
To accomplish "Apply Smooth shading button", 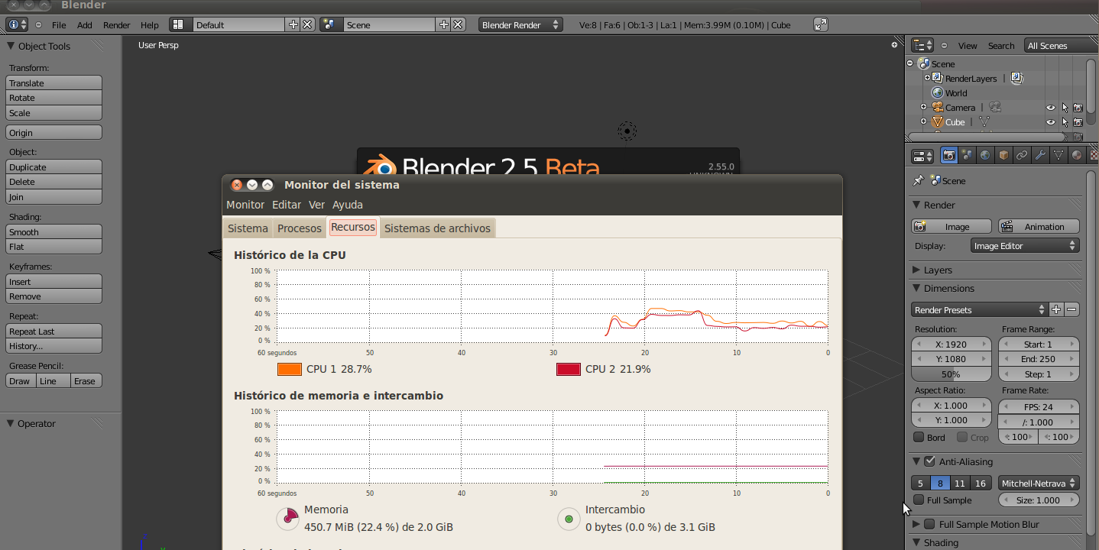I will tap(53, 232).
